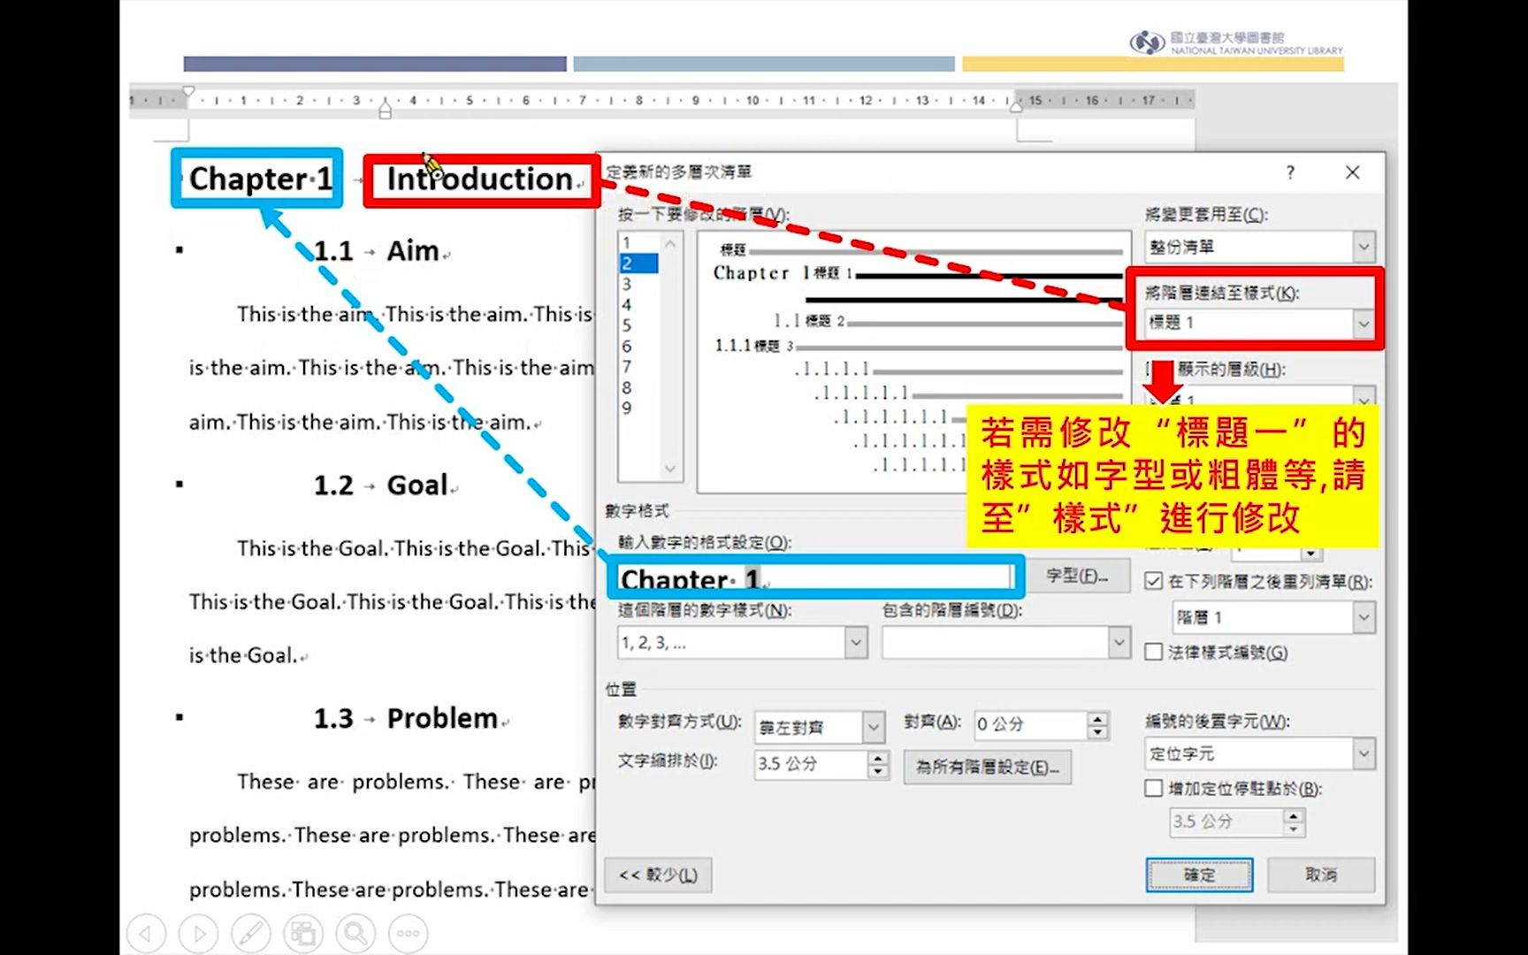
Task: Click the ruler first-line indent marker
Action: [188, 91]
